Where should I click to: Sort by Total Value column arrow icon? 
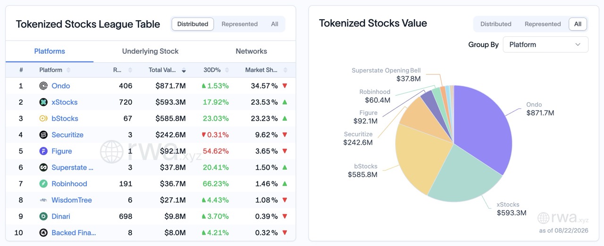coord(184,71)
